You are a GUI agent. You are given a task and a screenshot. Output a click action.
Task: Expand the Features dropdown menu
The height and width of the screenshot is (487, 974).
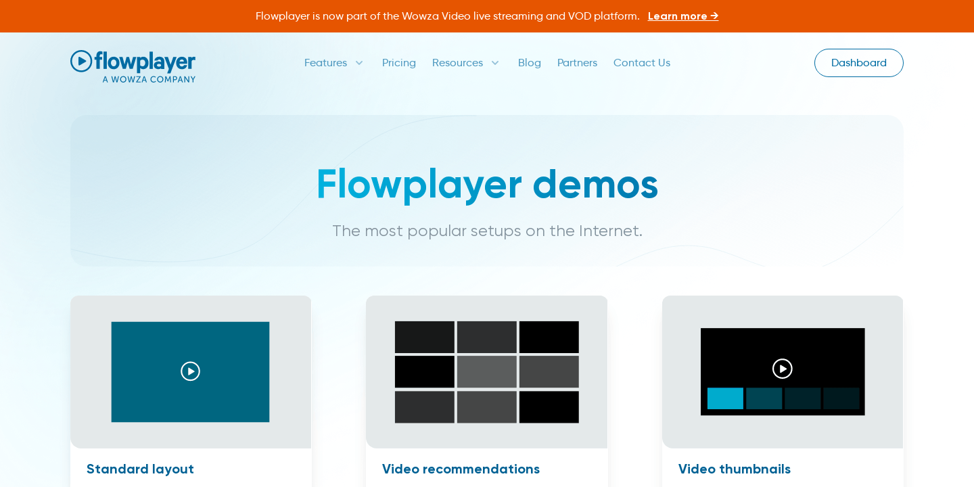pos(325,62)
